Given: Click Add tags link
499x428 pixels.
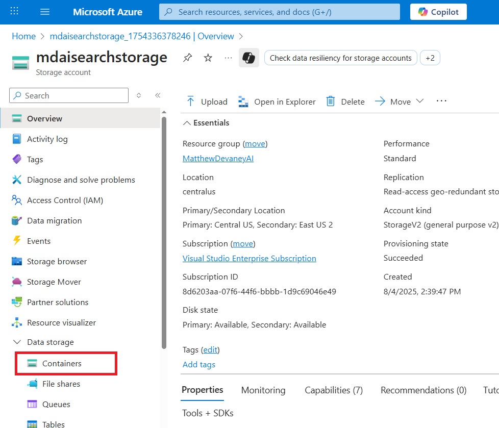Looking at the screenshot, I should point(199,365).
